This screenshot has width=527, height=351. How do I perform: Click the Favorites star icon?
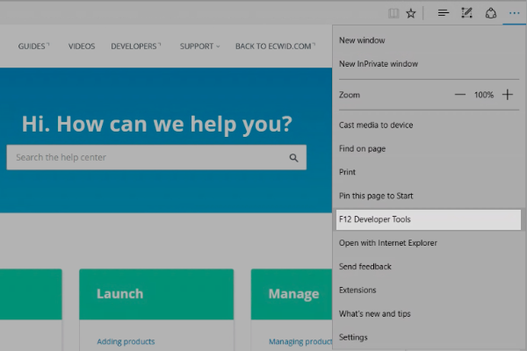pos(410,13)
